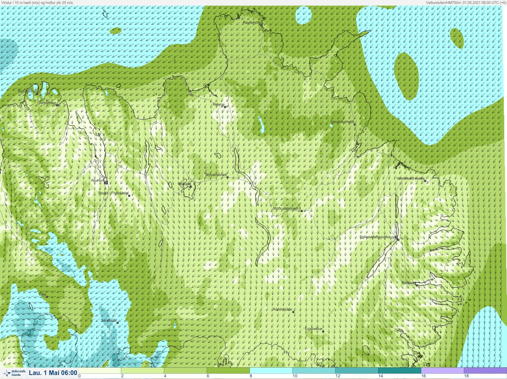The height and width of the screenshot is (379, 507).
Task: Click the legend scale value 4
Action: [165, 376]
